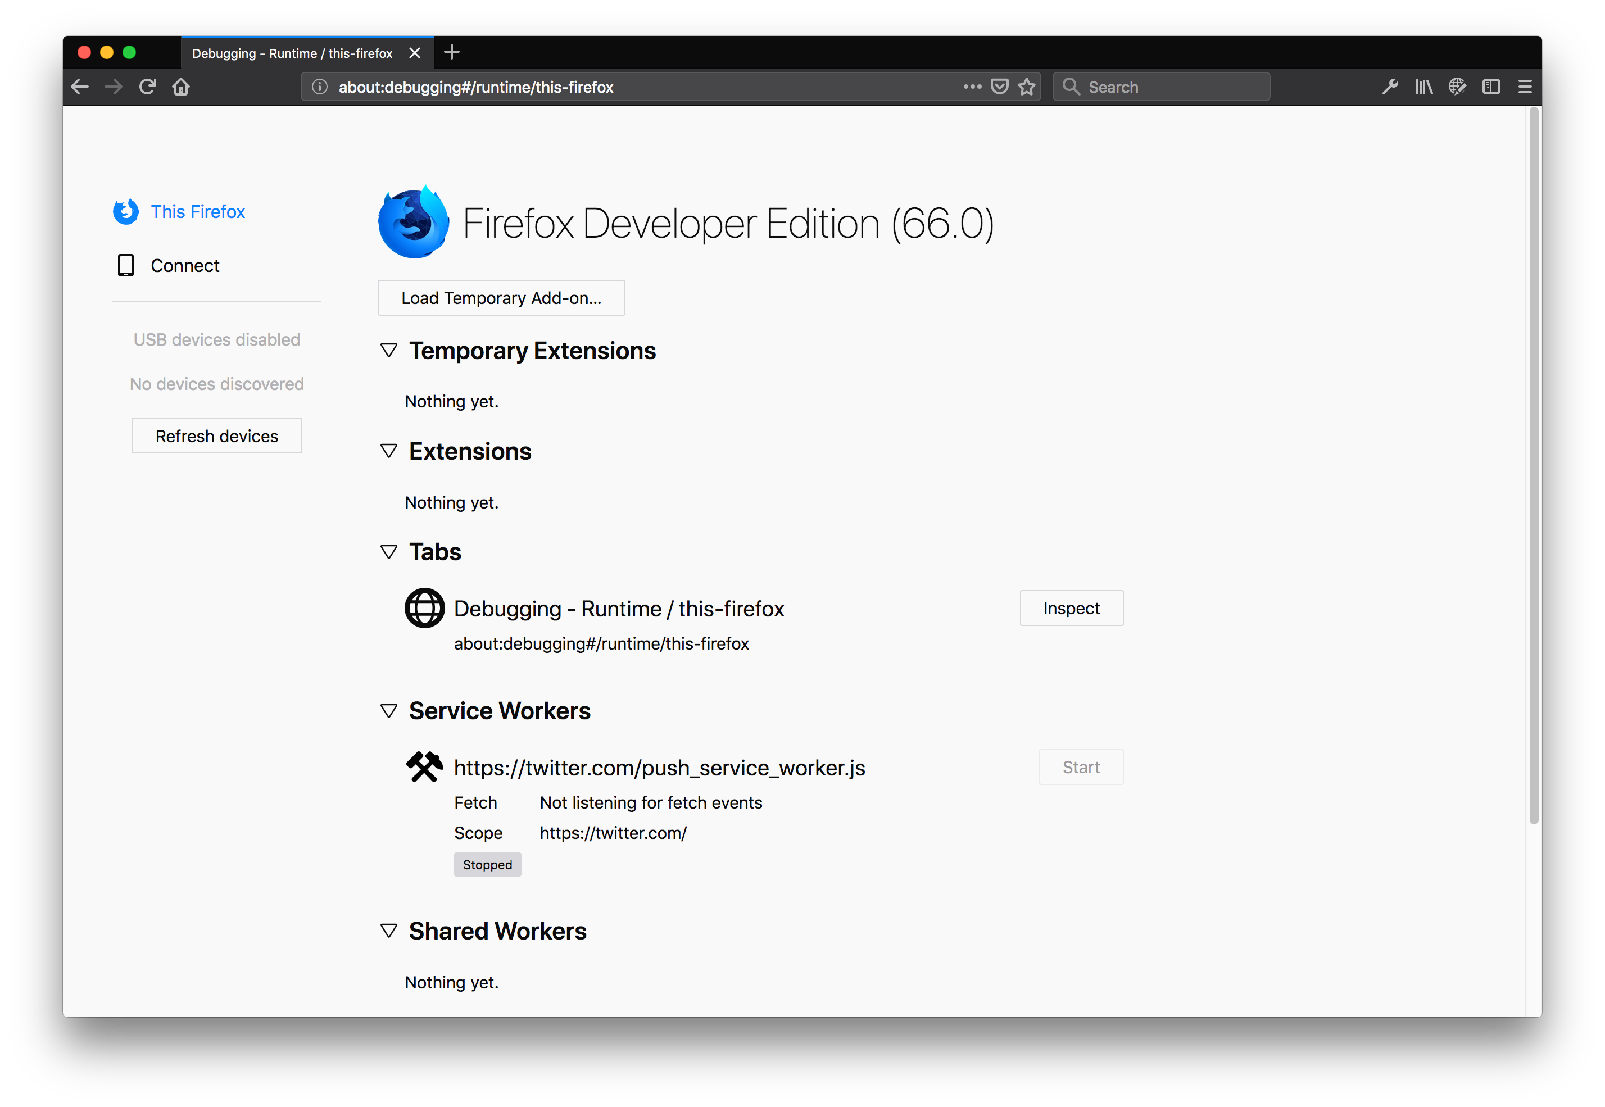Open developer wrench tools icon
Image resolution: width=1605 pixels, height=1107 pixels.
click(1389, 87)
